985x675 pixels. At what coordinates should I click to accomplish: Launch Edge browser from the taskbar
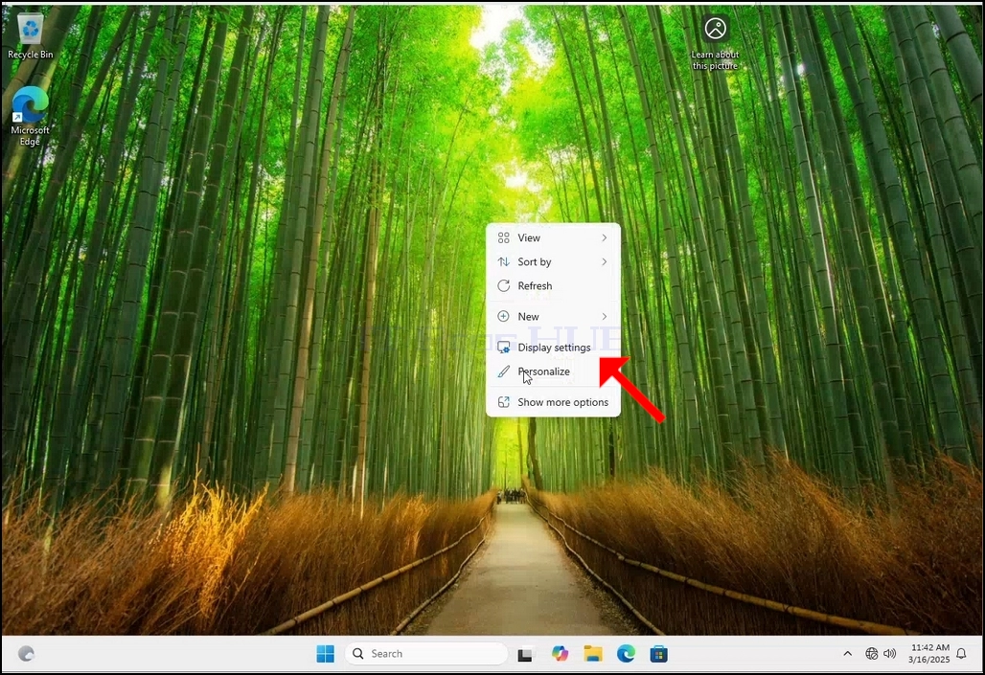pyautogui.click(x=626, y=654)
